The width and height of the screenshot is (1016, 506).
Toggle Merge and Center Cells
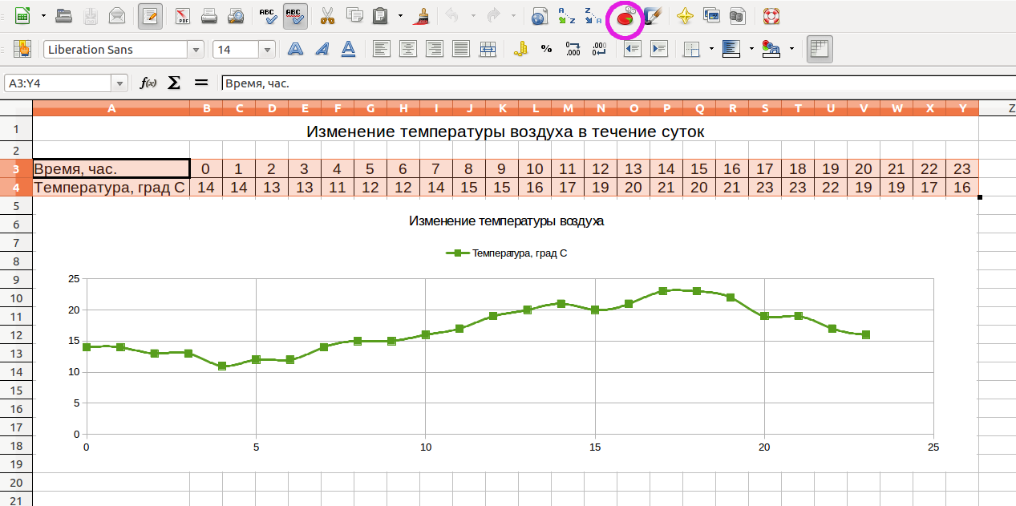click(487, 49)
